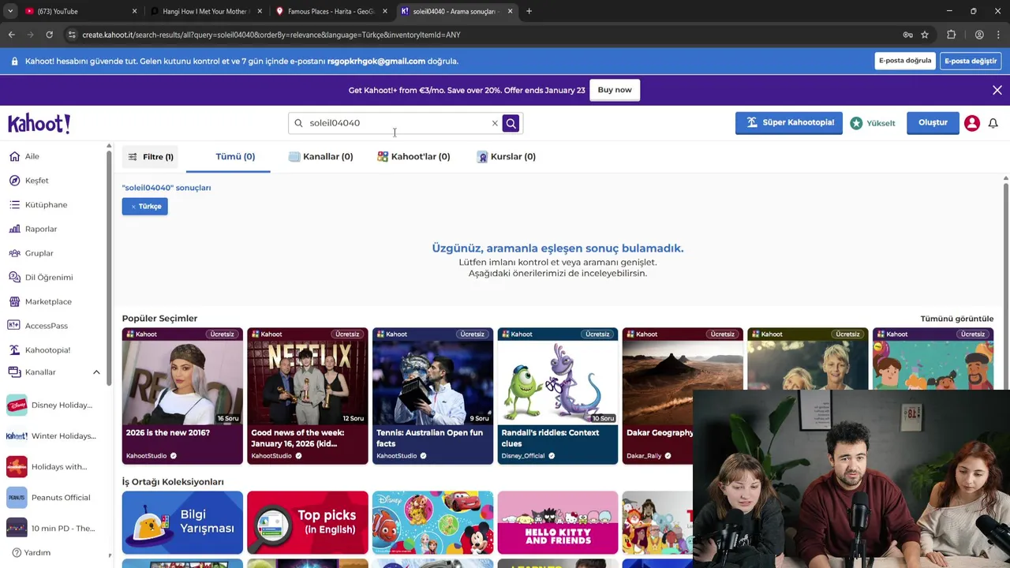This screenshot has height=568, width=1010.
Task: Switch to How I Met Your Mother tab
Action: [205, 11]
